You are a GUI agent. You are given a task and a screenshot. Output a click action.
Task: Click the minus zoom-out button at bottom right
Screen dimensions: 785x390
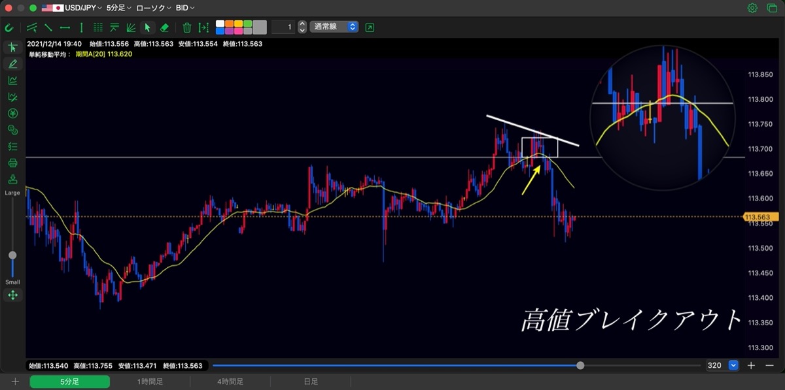click(769, 366)
